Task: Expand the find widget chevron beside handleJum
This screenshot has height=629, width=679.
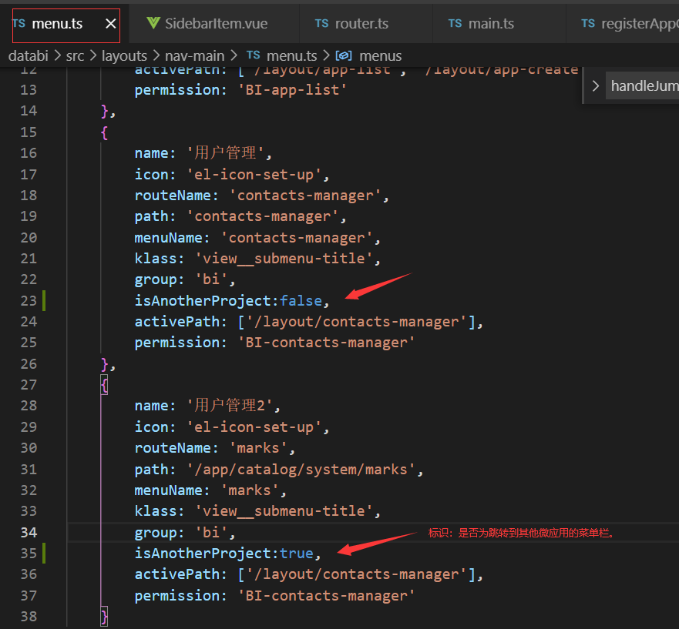Action: coord(596,85)
